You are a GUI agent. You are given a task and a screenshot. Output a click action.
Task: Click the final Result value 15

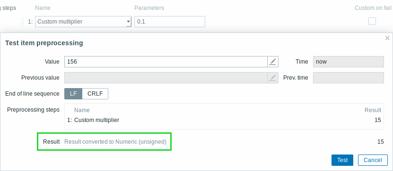click(x=381, y=142)
